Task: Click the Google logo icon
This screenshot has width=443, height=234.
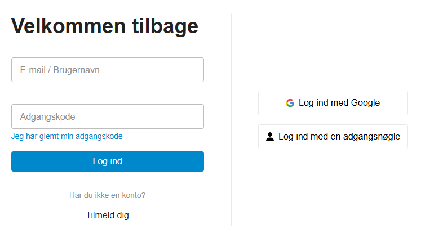Action: [290, 103]
